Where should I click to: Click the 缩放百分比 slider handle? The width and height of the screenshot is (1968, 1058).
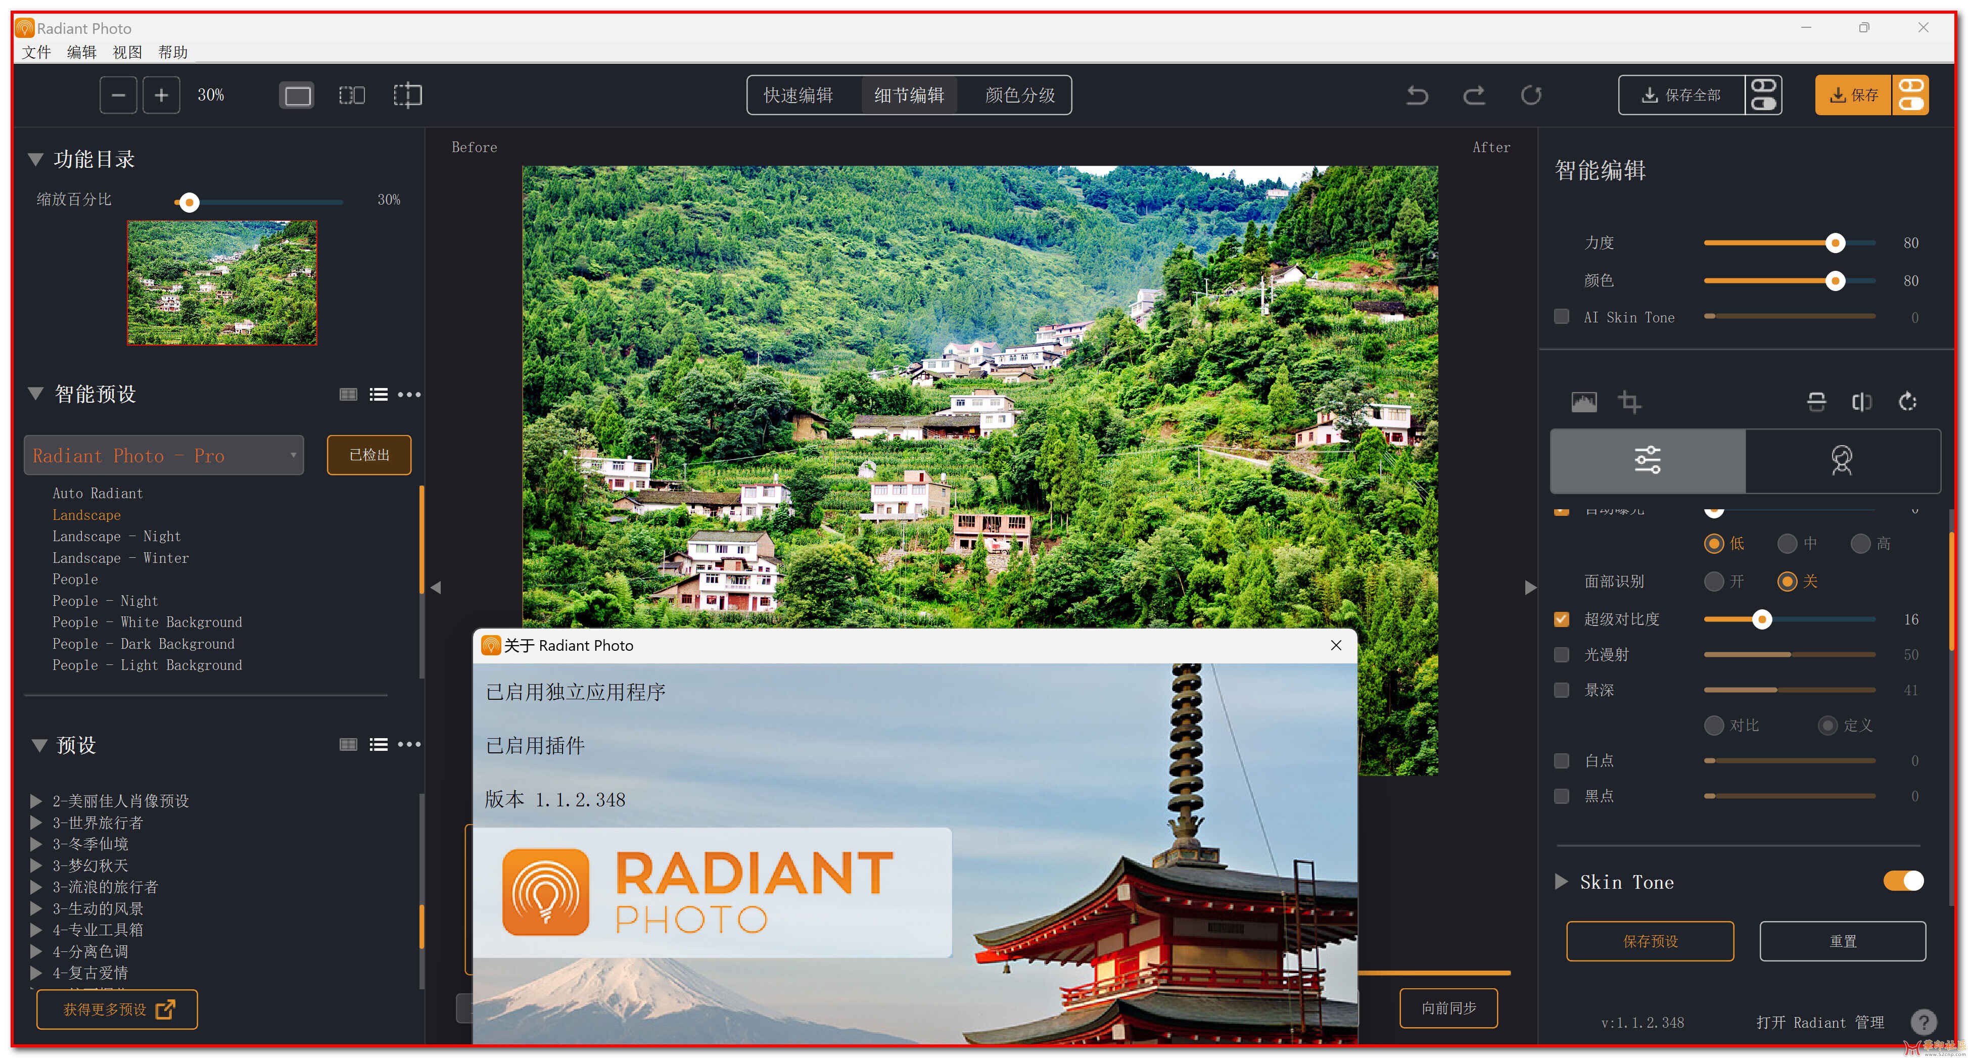[190, 203]
